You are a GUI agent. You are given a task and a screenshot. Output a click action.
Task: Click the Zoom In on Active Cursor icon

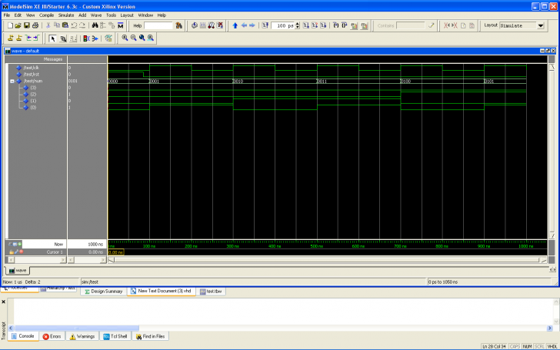tap(150, 38)
